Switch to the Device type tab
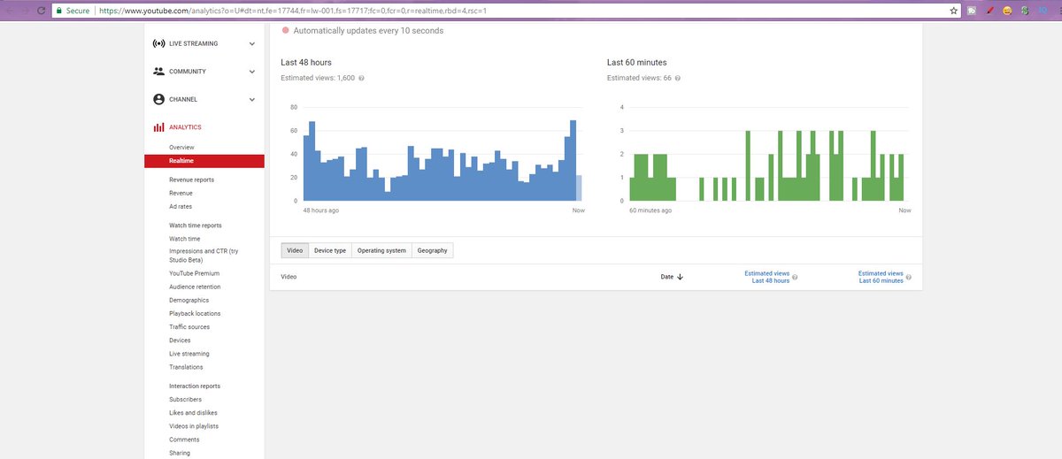This screenshot has height=459, width=1062. click(x=330, y=250)
